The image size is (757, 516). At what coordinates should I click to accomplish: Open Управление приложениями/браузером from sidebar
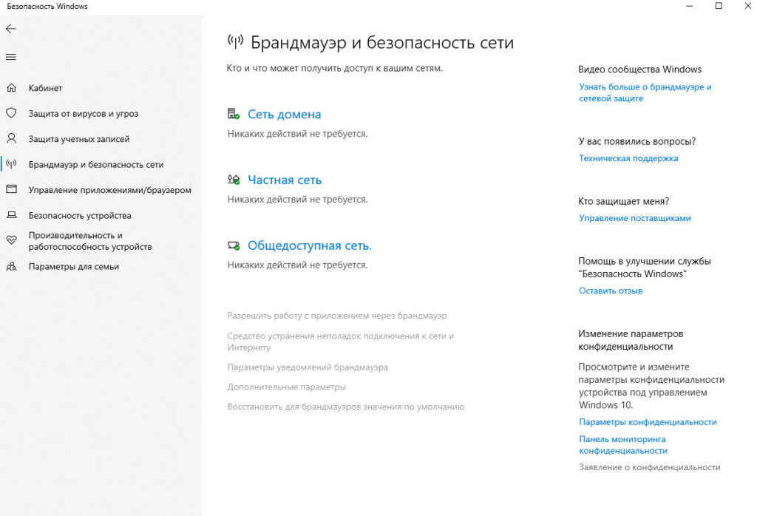point(12,189)
